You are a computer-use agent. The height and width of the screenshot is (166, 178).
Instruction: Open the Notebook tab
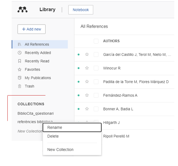(81, 10)
